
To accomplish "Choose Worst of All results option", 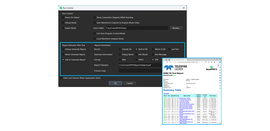I will 153,49.
